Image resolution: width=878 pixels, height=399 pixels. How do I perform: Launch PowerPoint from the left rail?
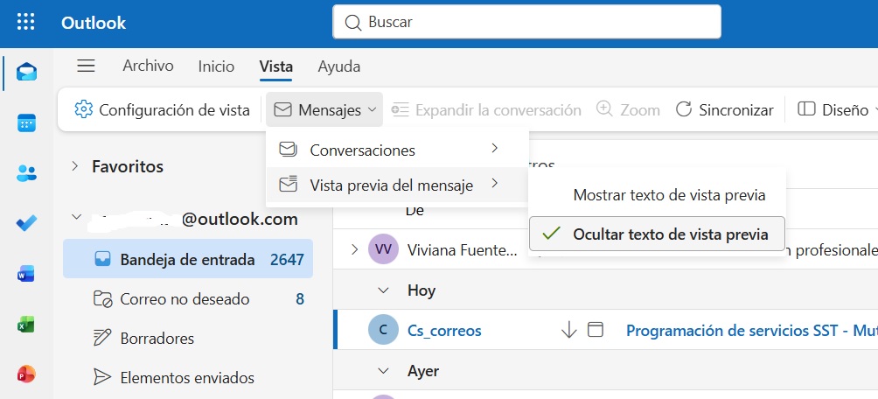pos(26,374)
